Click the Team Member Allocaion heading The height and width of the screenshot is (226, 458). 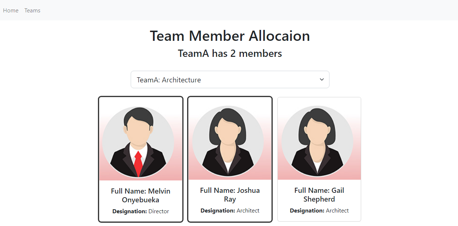click(230, 36)
